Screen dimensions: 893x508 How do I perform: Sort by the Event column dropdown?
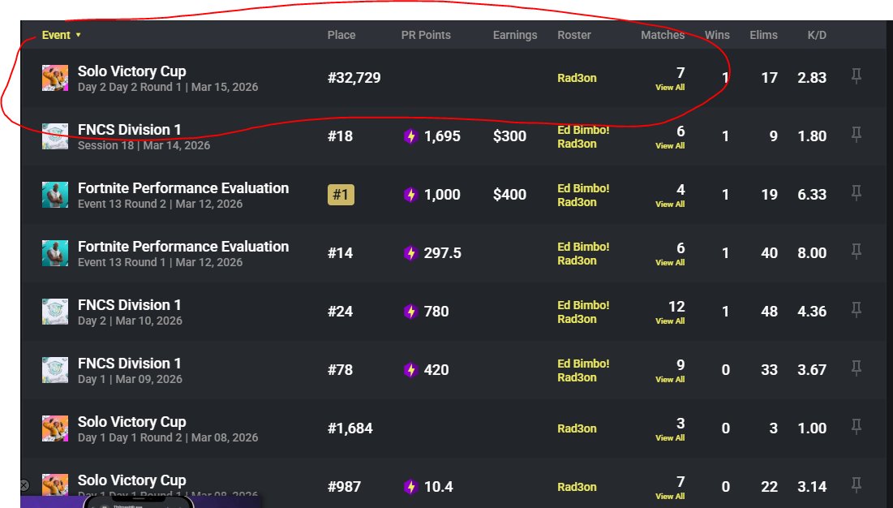[62, 35]
